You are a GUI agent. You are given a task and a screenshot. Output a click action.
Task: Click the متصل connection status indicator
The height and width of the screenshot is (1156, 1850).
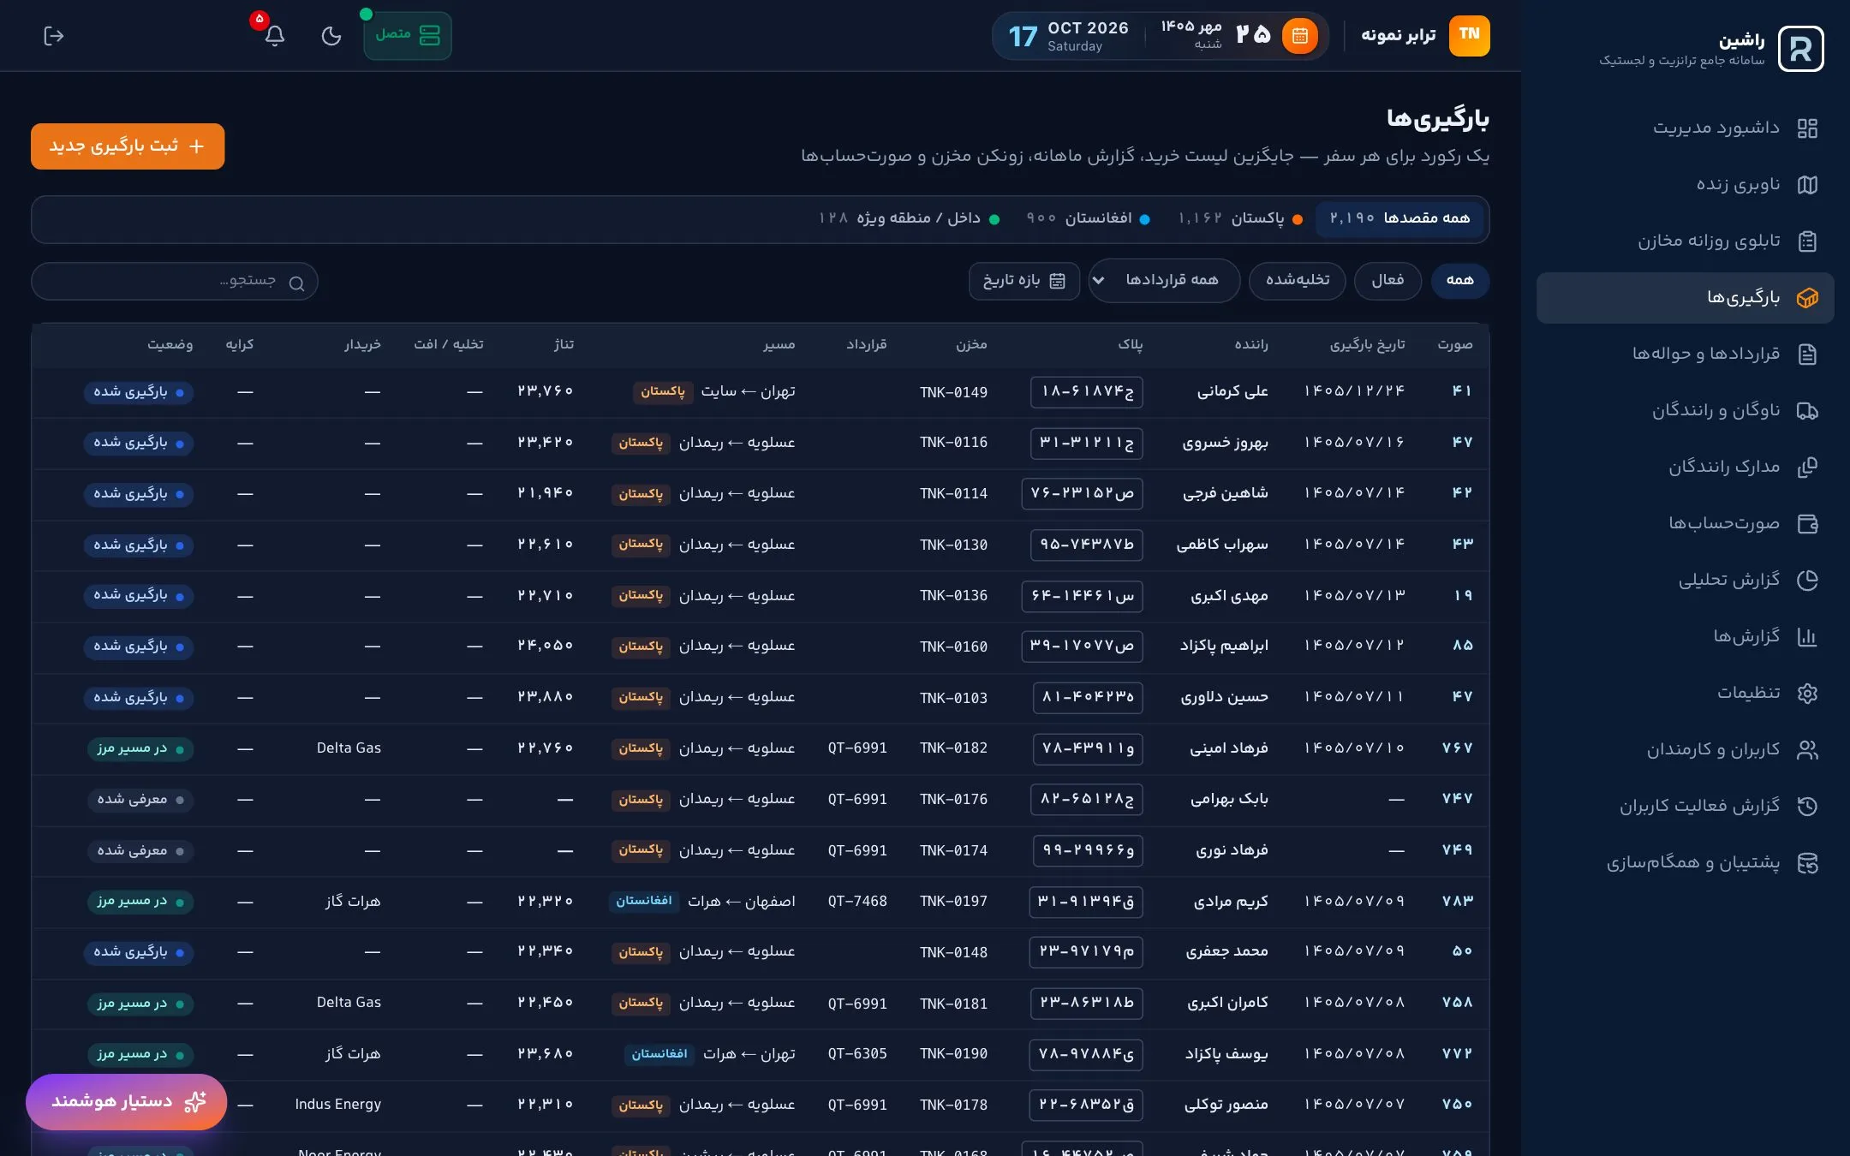pos(408,35)
